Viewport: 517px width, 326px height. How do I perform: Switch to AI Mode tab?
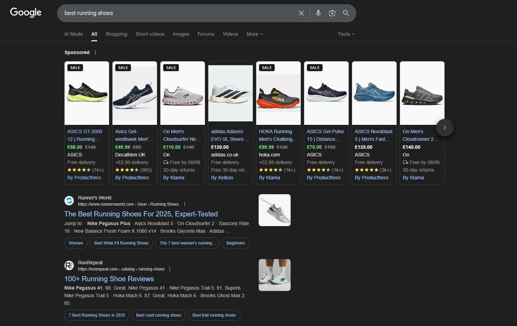pos(74,34)
